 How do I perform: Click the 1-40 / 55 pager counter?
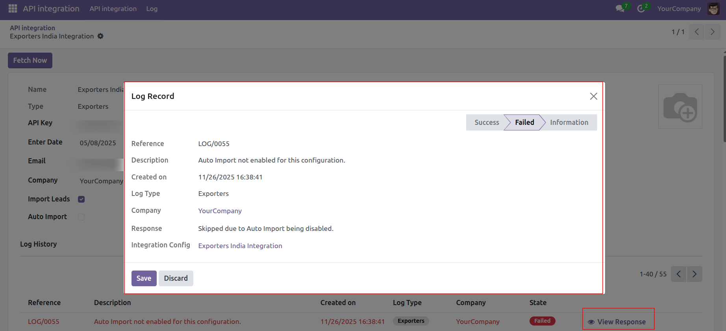click(653, 274)
